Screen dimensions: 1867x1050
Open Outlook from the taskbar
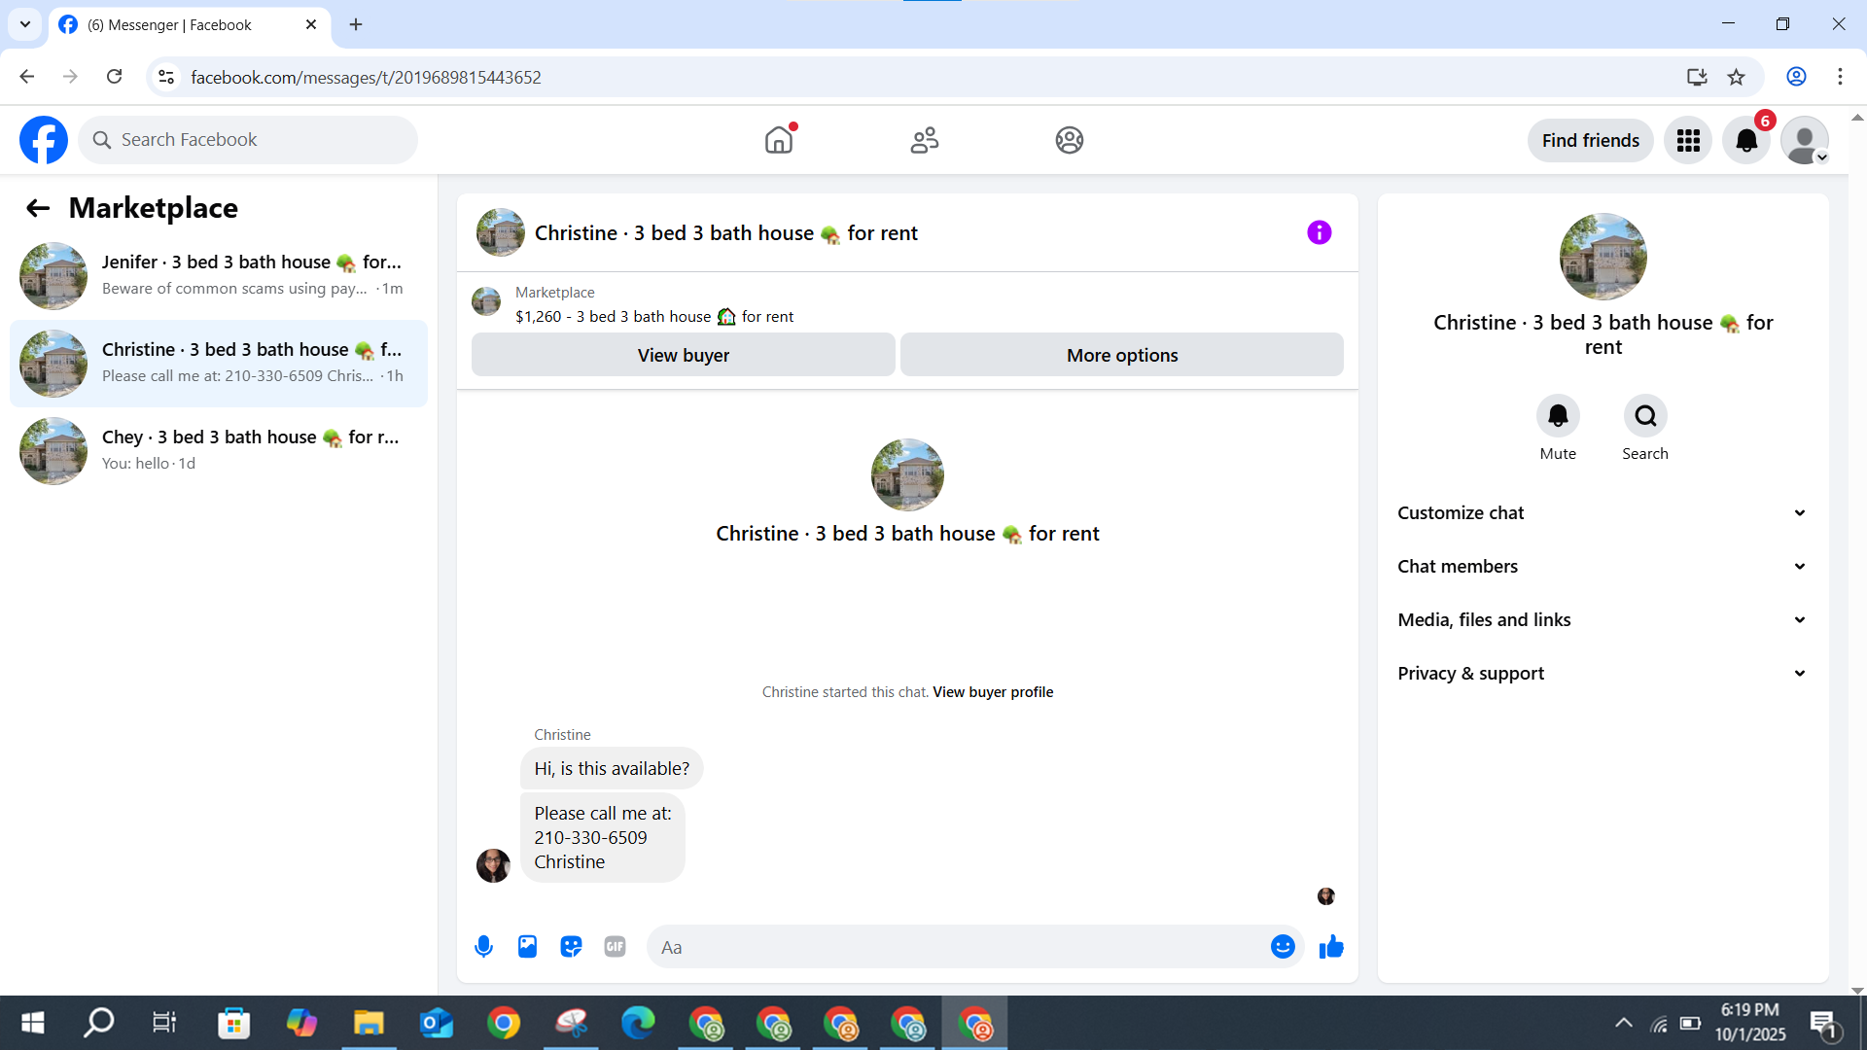(436, 1023)
